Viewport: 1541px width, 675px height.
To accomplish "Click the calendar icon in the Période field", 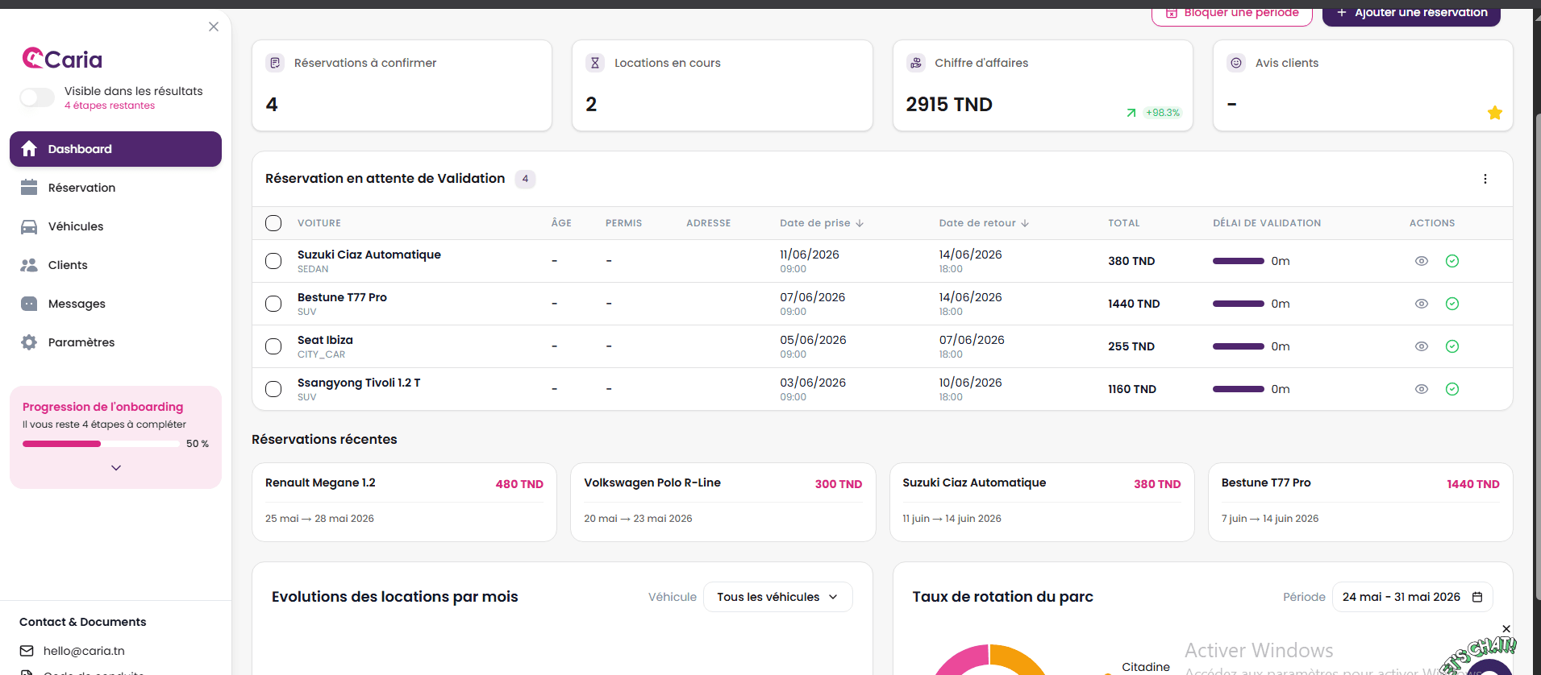I will coord(1477,597).
